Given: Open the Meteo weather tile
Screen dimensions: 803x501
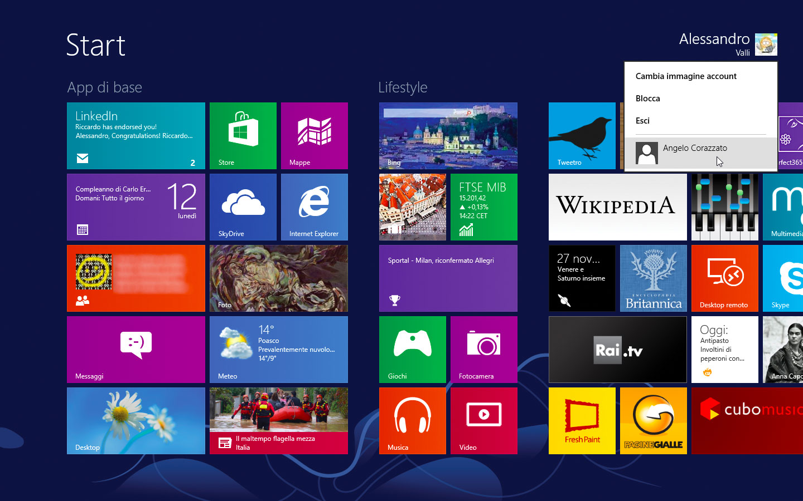Looking at the screenshot, I should 279,350.
